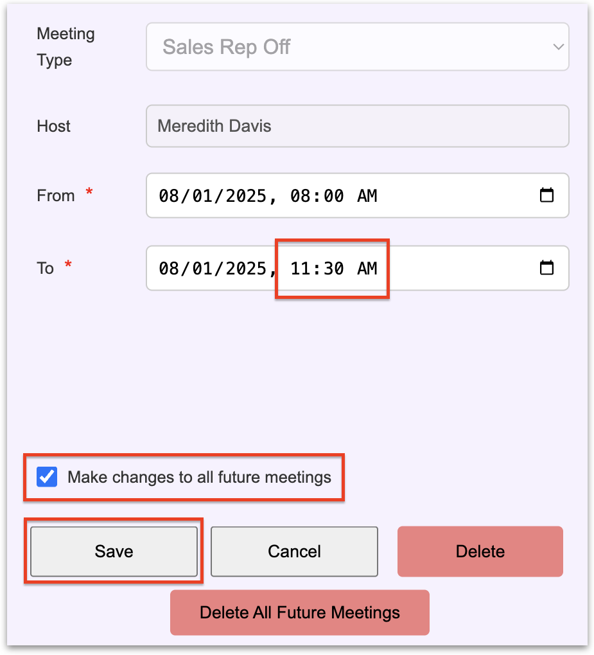Click the Save button
The width and height of the screenshot is (594, 655).
point(114,552)
